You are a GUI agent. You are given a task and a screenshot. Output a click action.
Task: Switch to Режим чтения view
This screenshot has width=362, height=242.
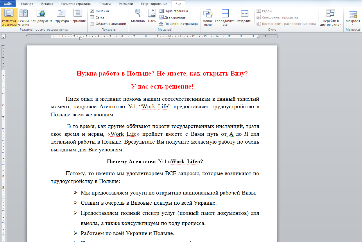pos(24,17)
